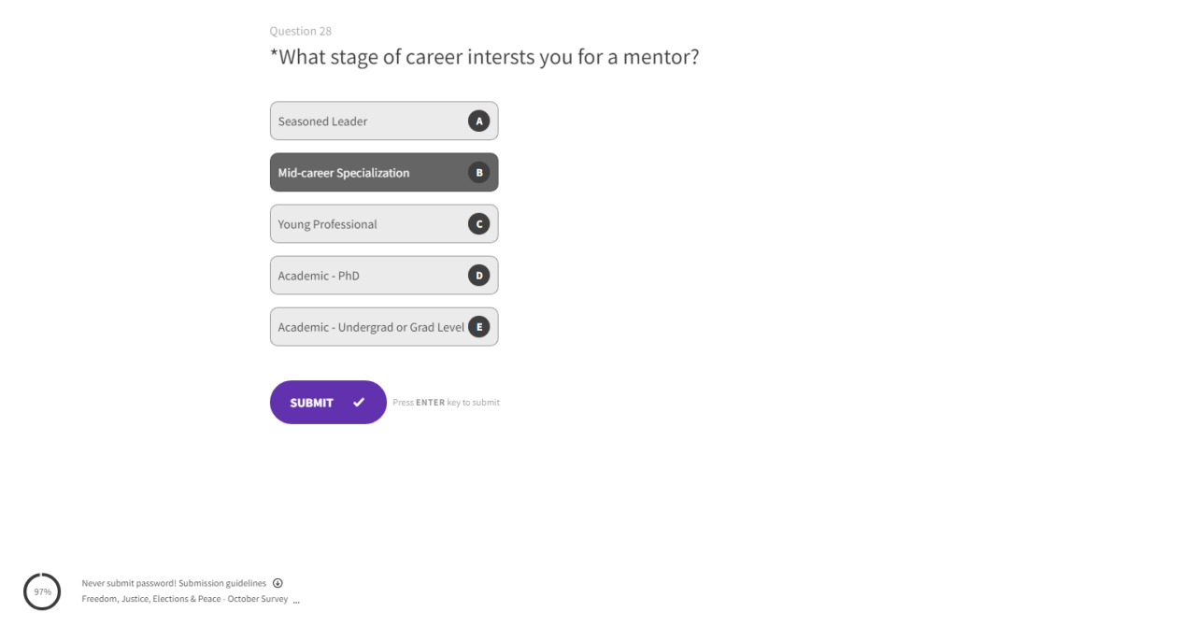Viewport: 1196px width, 626px height.
Task: Click the checkmark icon on Submit
Action: (x=359, y=403)
